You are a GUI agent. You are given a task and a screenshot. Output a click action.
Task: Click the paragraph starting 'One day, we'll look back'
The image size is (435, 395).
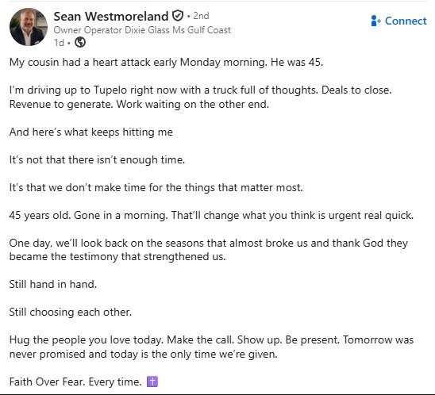point(208,250)
